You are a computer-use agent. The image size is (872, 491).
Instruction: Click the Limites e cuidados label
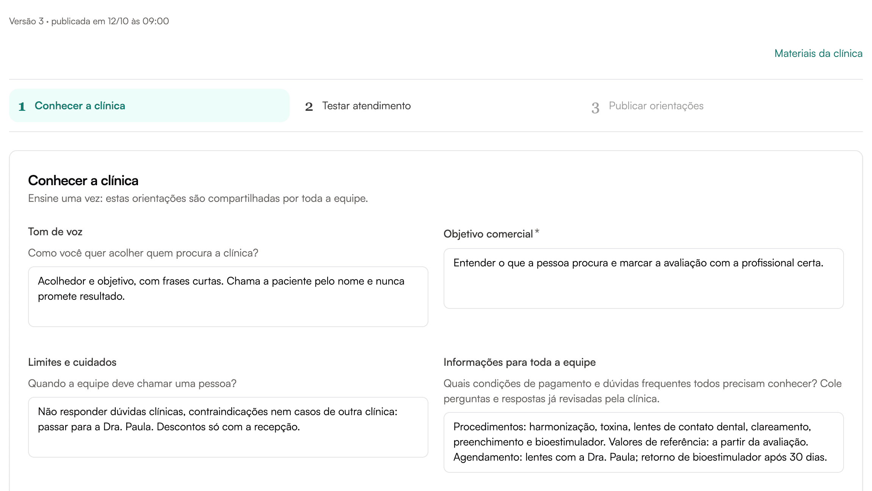[72, 362]
